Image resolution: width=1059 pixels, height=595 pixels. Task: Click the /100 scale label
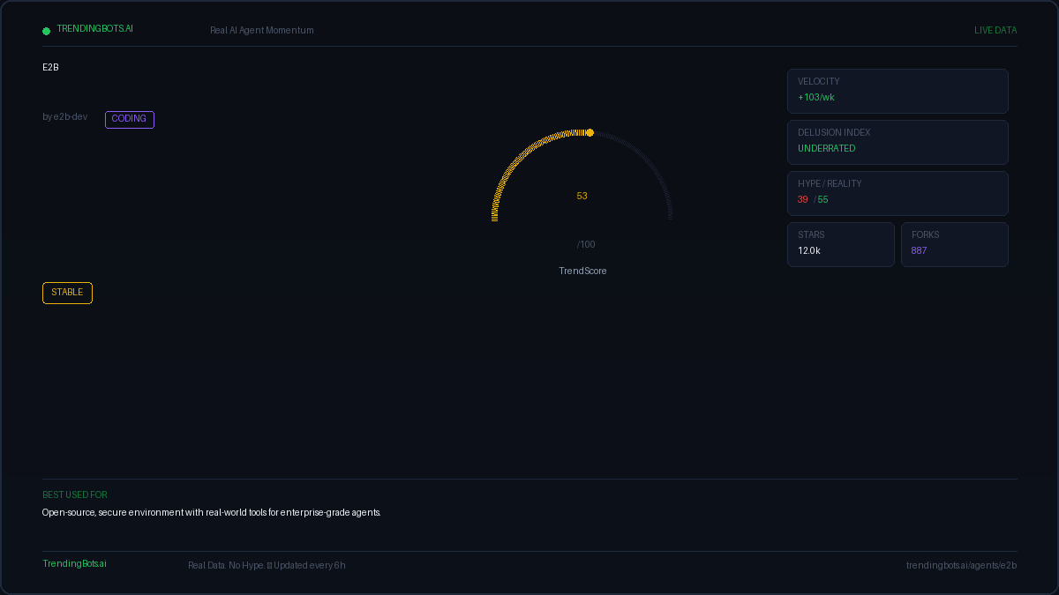point(586,245)
